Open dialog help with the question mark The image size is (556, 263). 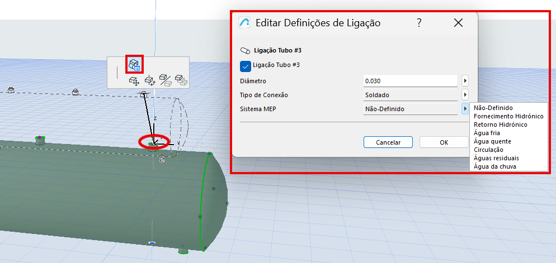[x=419, y=23]
